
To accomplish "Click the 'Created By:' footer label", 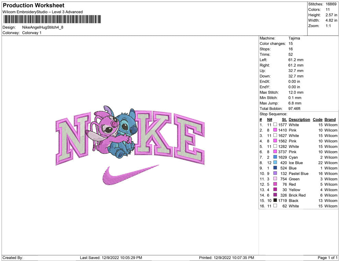I will coord(13,258).
